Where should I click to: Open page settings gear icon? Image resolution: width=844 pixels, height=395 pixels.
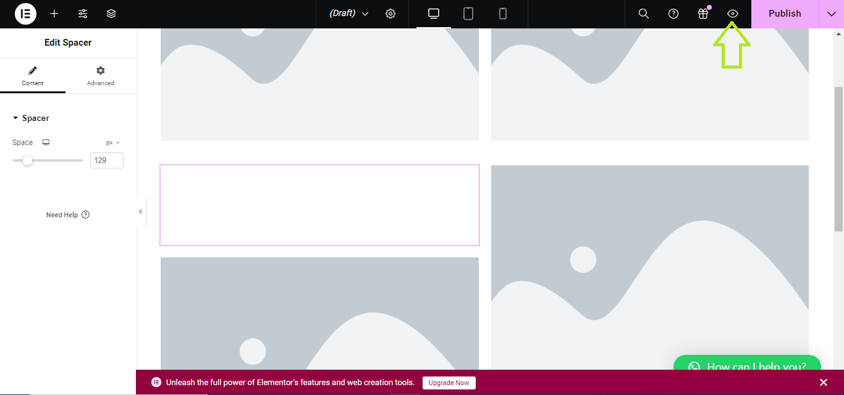[390, 14]
